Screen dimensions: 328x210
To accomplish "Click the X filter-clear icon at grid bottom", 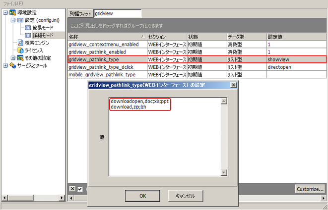I will 72,189.
